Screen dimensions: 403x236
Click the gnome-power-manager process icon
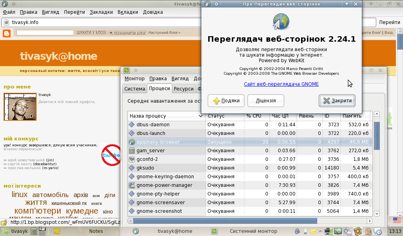pos(132,185)
